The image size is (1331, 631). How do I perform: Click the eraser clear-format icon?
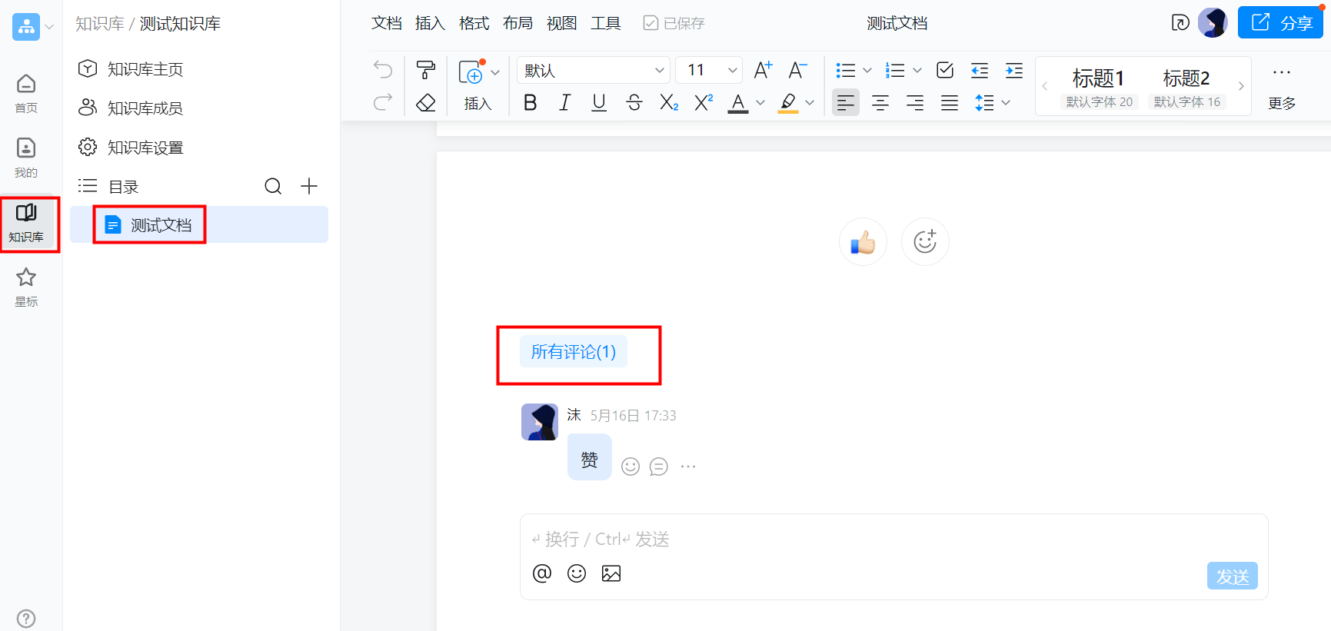pos(426,103)
